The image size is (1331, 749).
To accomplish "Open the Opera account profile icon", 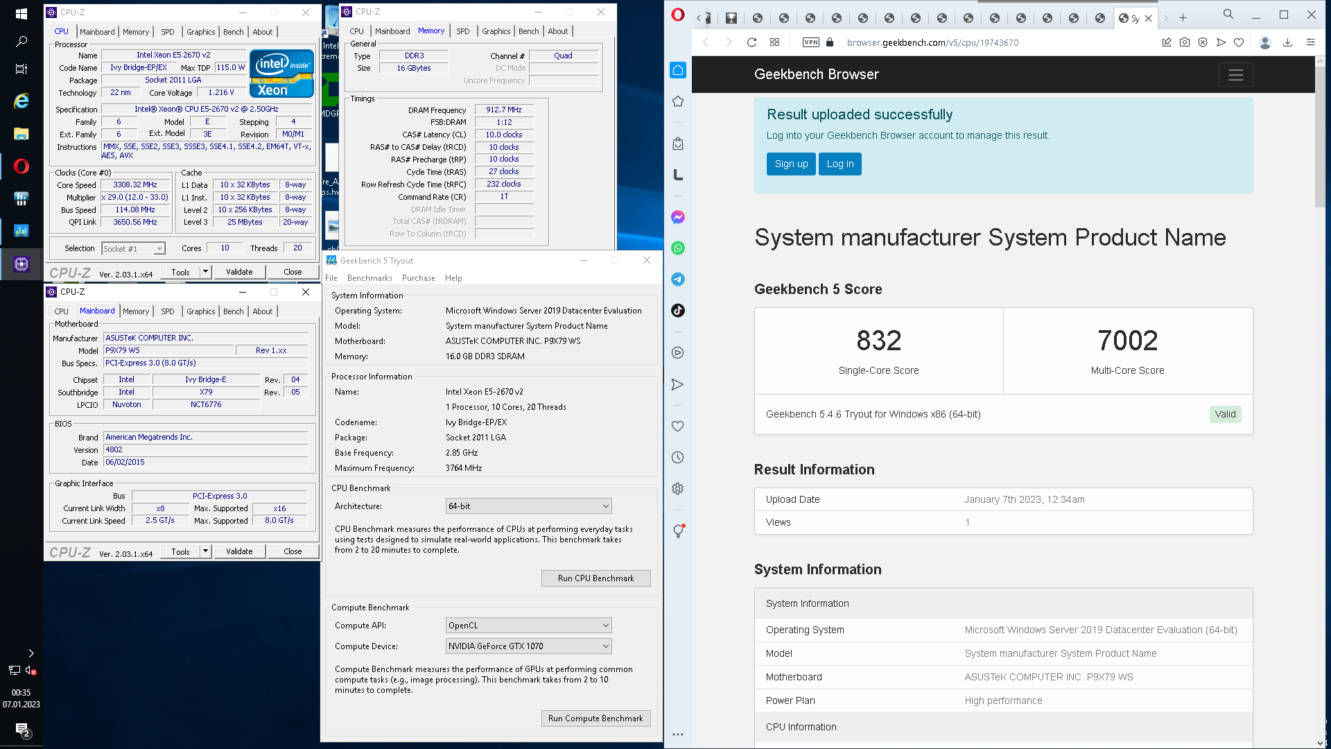I will [1265, 42].
